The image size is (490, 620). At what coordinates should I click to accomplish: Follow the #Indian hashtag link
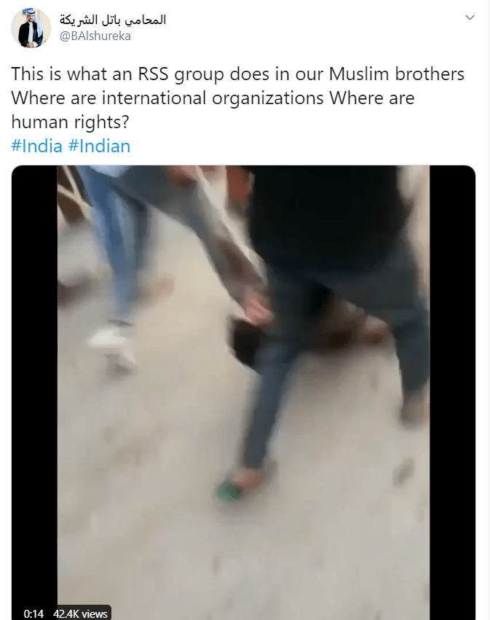tap(99, 146)
